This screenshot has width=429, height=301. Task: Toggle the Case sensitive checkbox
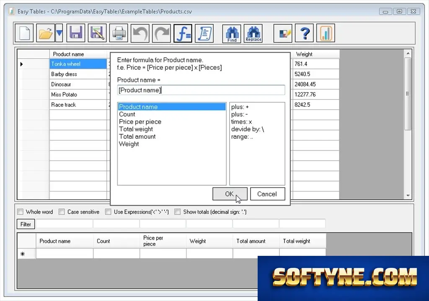62,212
